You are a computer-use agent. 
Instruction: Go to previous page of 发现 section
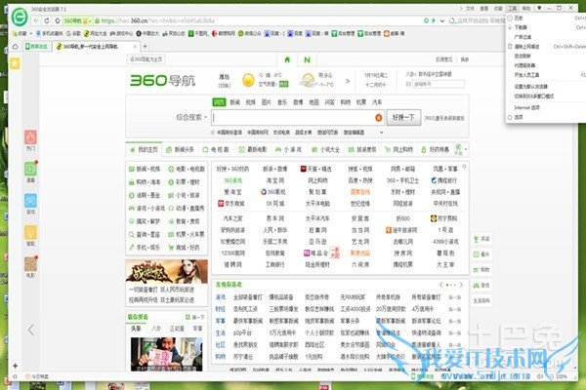441,285
